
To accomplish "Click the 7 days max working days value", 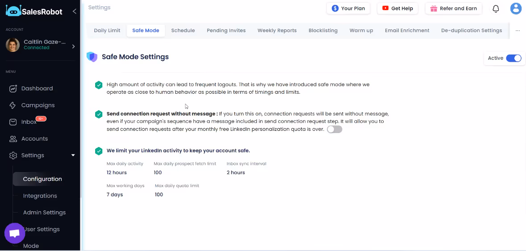I will [x=115, y=195].
